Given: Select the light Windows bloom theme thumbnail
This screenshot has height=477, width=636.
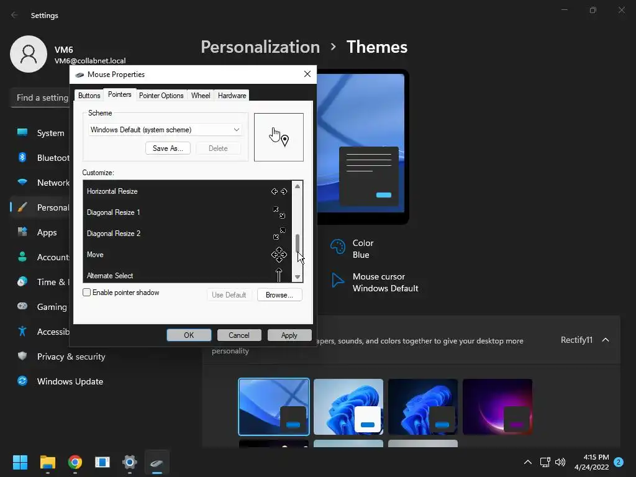Looking at the screenshot, I should 348,407.
